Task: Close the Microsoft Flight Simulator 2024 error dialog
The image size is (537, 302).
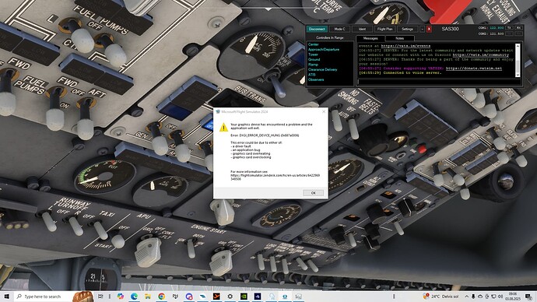Action: click(324, 111)
